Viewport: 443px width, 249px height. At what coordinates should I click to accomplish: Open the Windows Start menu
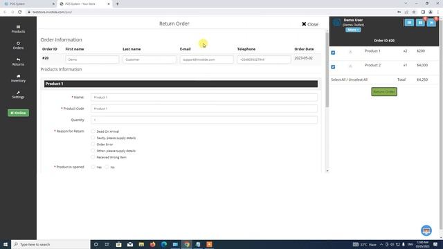(6, 244)
